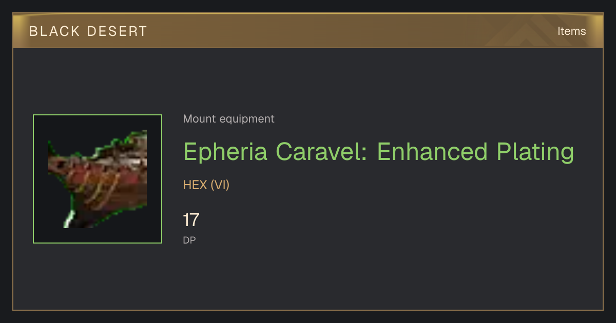
Task: Click the 17 defense value
Action: tap(191, 220)
